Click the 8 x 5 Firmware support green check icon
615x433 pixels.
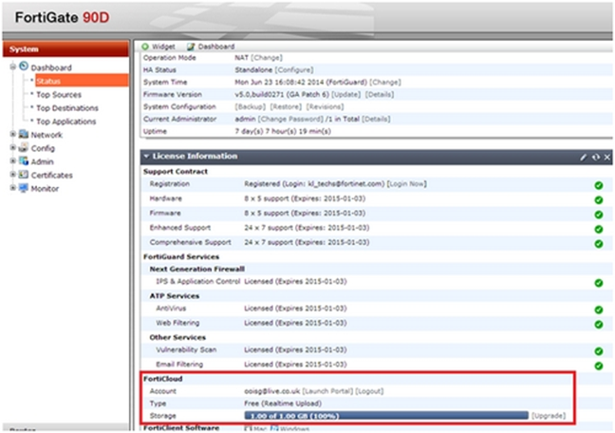click(599, 215)
